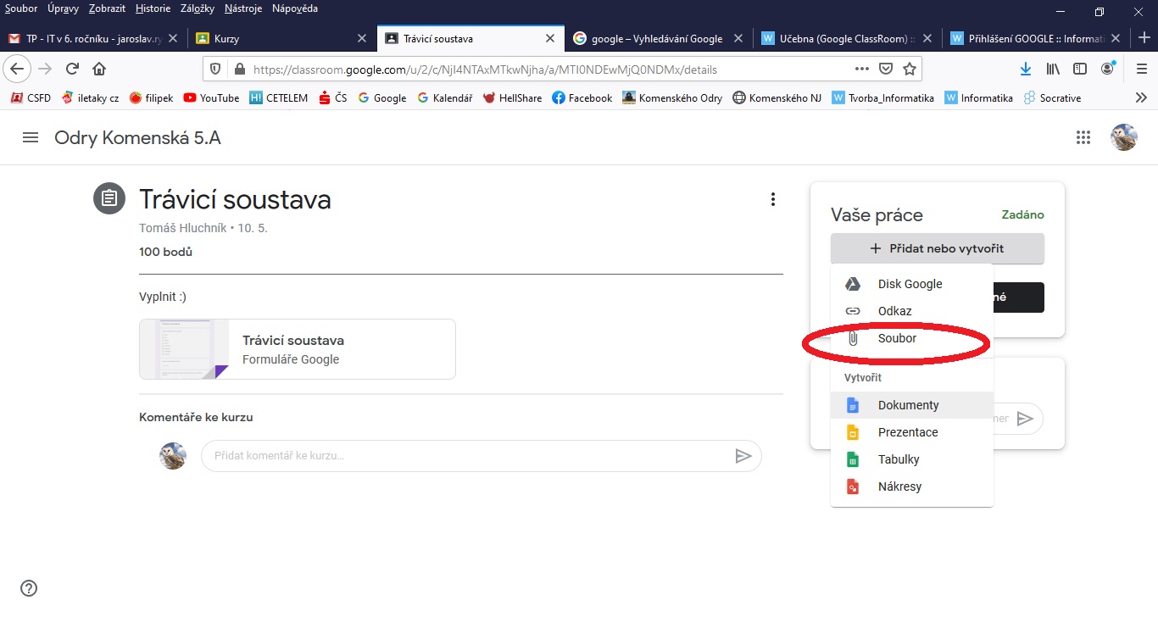Reload the page with the refresh icon
The image size is (1158, 617).
[x=72, y=69]
